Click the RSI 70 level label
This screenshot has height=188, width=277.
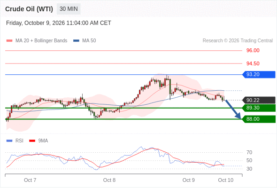(249, 152)
